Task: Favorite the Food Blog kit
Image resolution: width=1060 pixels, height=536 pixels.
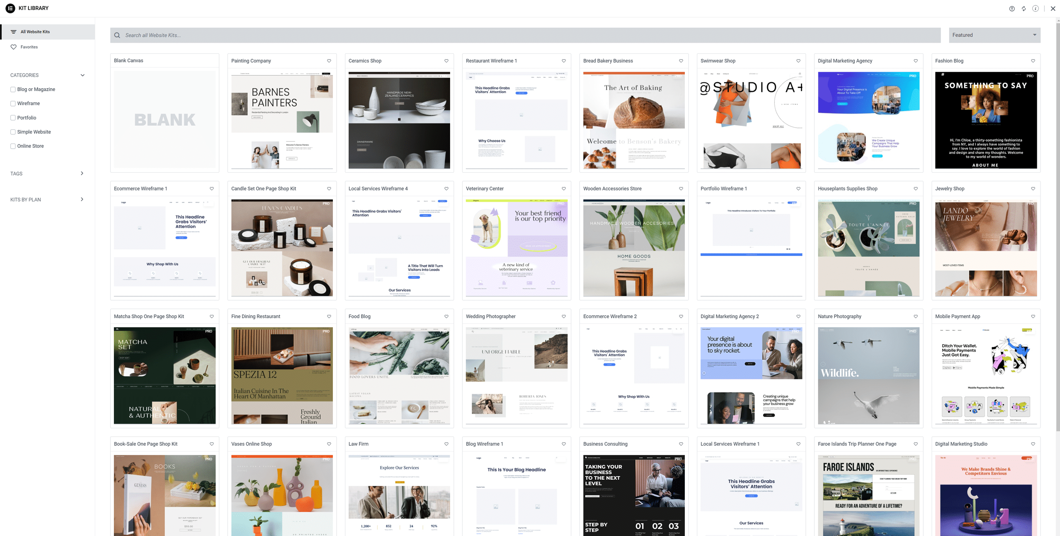Action: [x=446, y=316]
